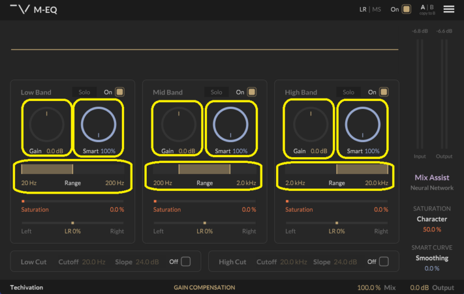Disable the Low Band On checkbox
Image resolution: width=464 pixels, height=294 pixels.
[120, 92]
